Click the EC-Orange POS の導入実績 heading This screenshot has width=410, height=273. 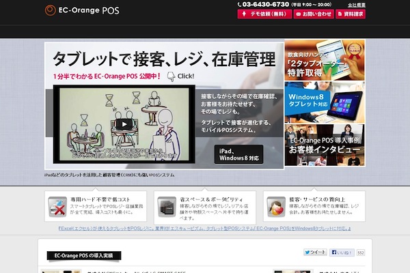point(83,255)
